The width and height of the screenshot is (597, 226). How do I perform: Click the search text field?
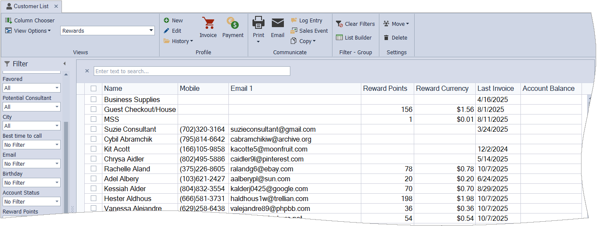tap(192, 71)
